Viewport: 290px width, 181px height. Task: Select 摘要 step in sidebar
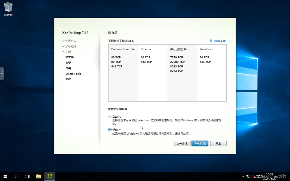(68, 63)
